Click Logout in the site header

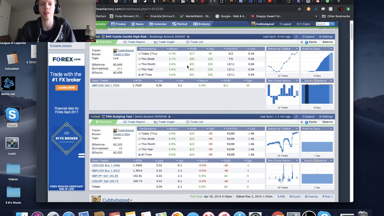point(285,24)
